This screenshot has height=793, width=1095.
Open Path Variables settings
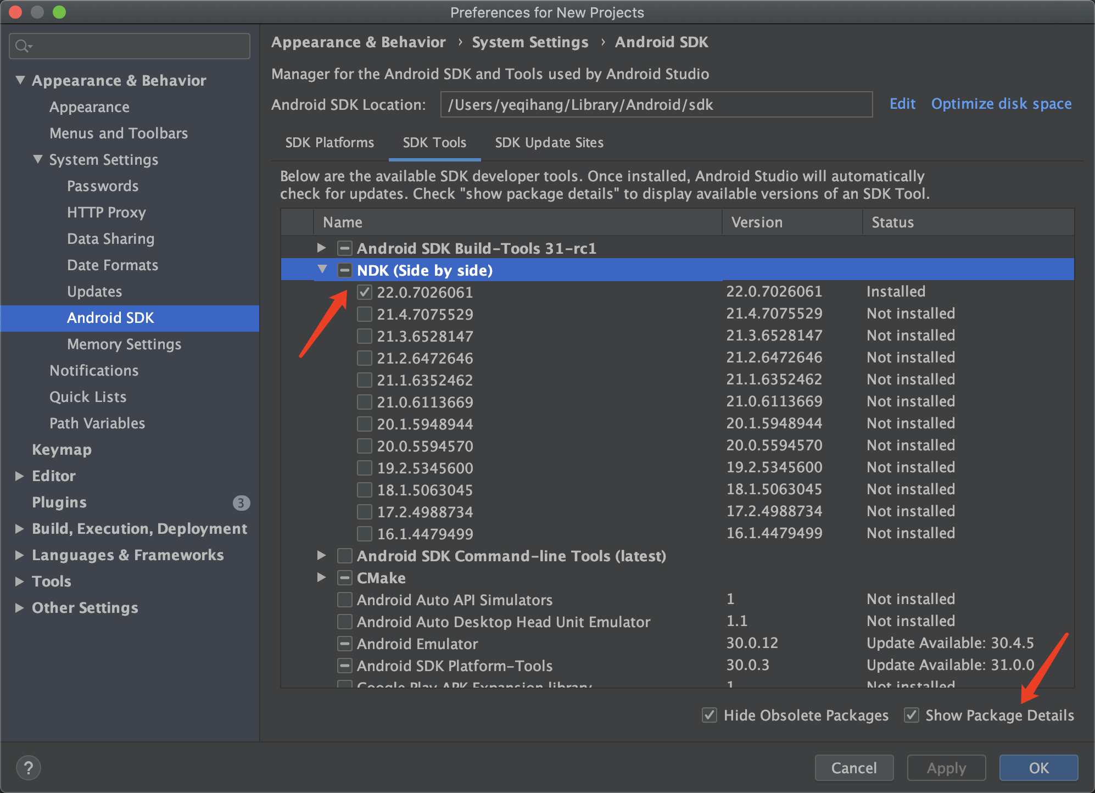point(97,423)
